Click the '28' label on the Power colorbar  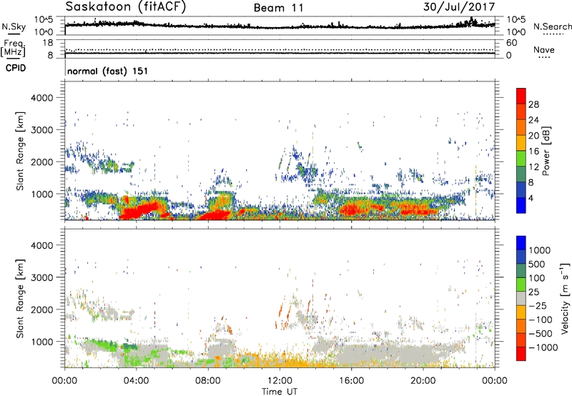point(533,104)
